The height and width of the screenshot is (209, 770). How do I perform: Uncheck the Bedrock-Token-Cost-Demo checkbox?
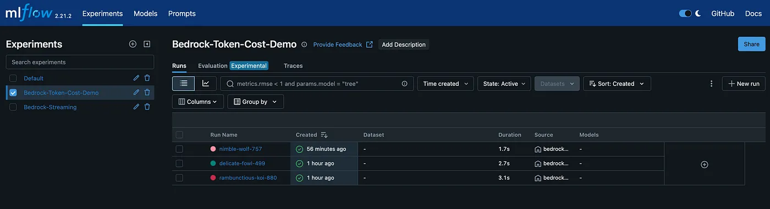(x=13, y=92)
